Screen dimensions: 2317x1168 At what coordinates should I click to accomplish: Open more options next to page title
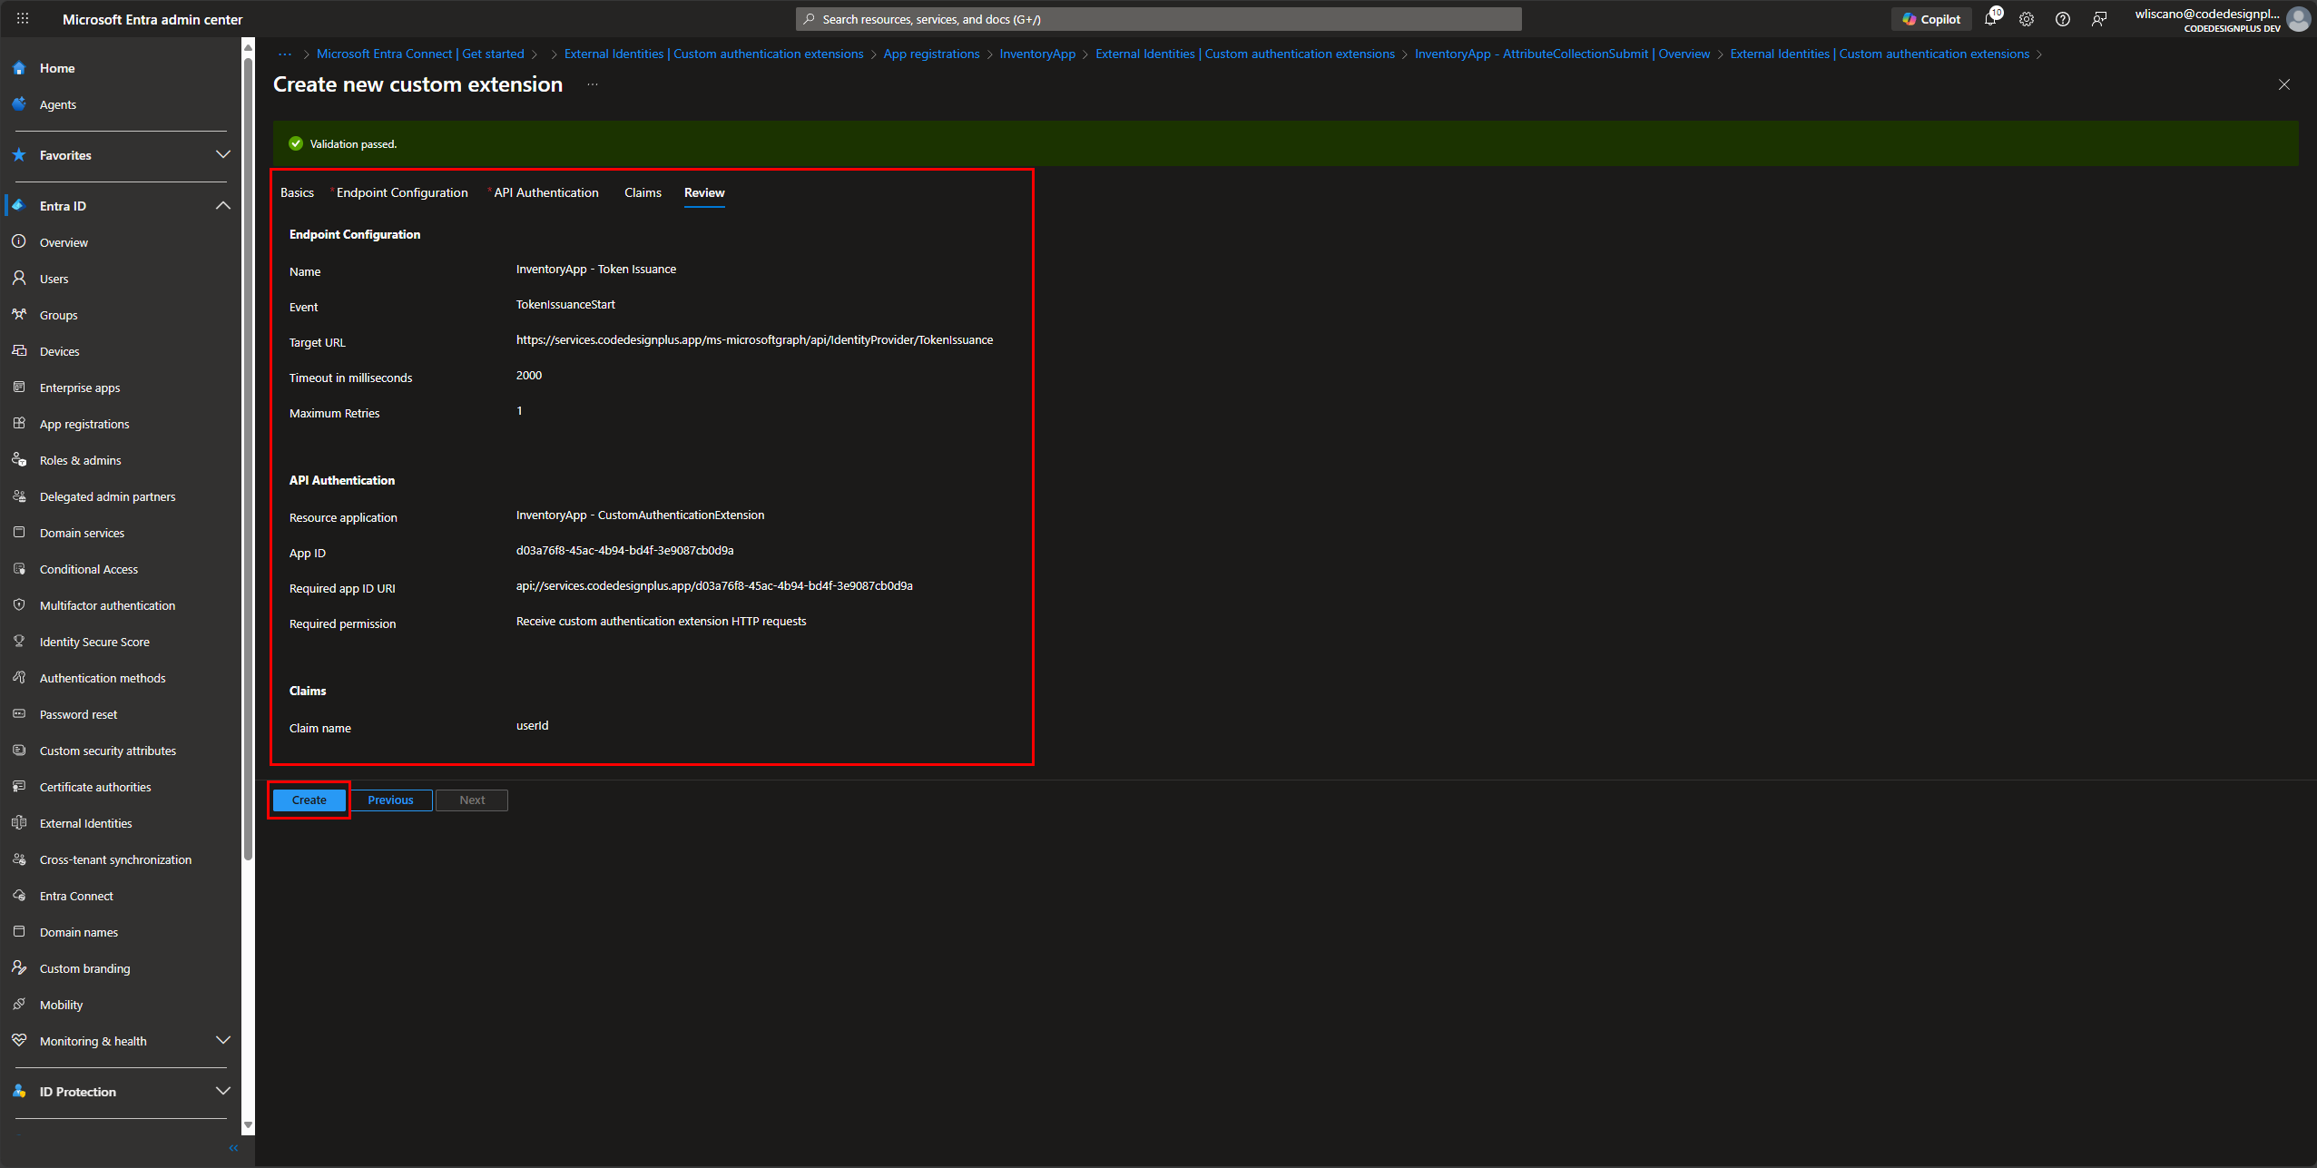[593, 84]
